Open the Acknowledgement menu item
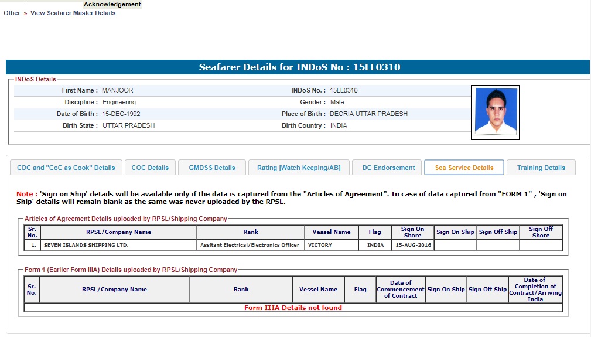Image resolution: width=591 pixels, height=337 pixels. [112, 4]
